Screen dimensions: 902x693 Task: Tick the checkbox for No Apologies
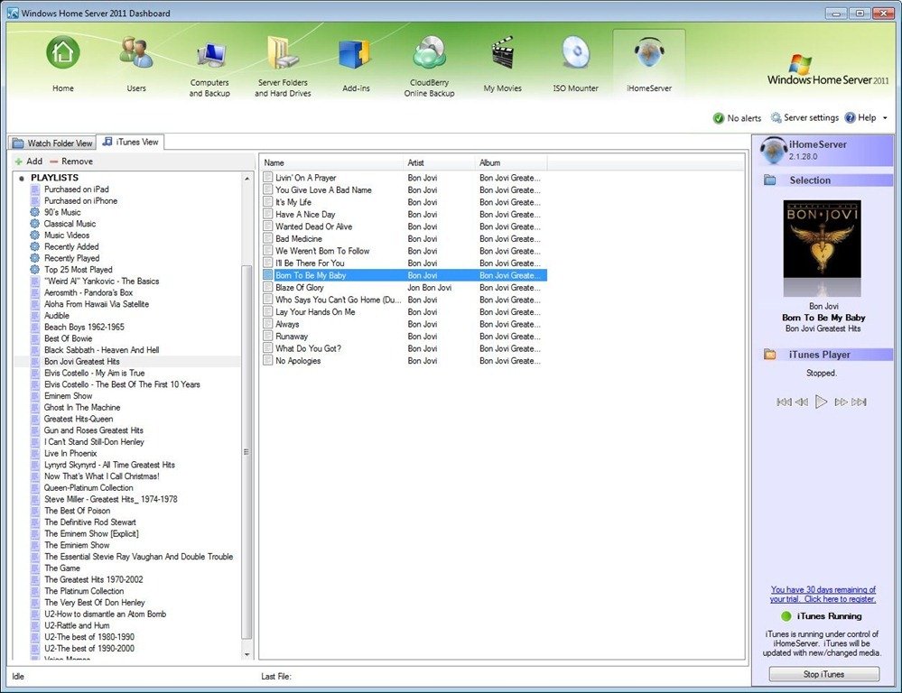pos(267,360)
